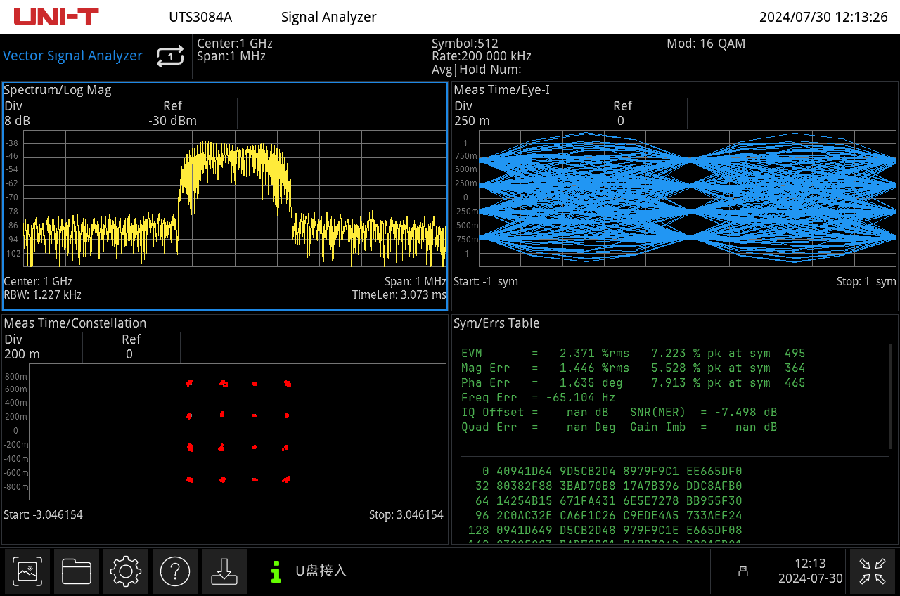900x596 pixels.
Task: Open the help question mark icon
Action: pyautogui.click(x=175, y=571)
